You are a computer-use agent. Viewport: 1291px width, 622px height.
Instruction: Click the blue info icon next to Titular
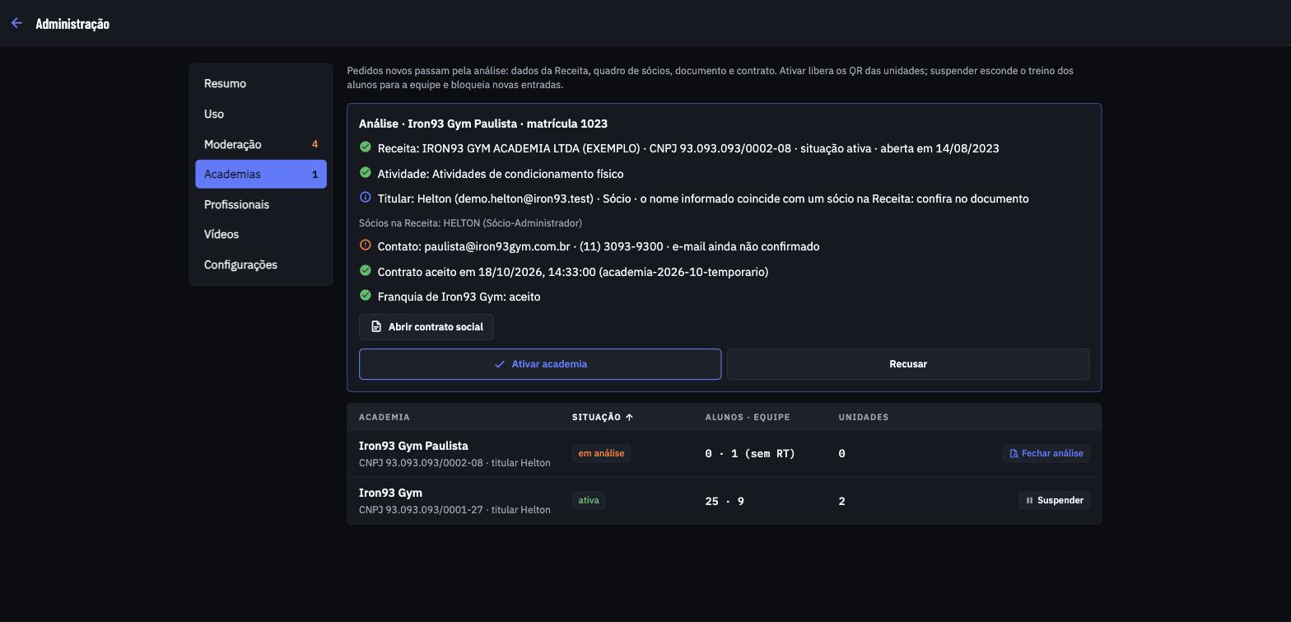[366, 198]
